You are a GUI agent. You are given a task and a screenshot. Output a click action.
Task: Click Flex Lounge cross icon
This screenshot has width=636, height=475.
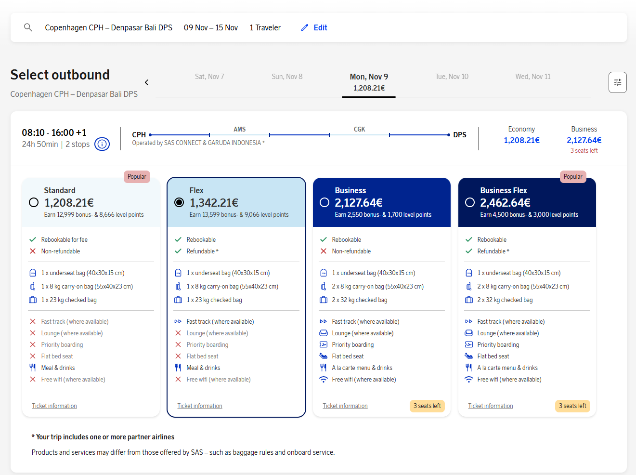point(178,333)
